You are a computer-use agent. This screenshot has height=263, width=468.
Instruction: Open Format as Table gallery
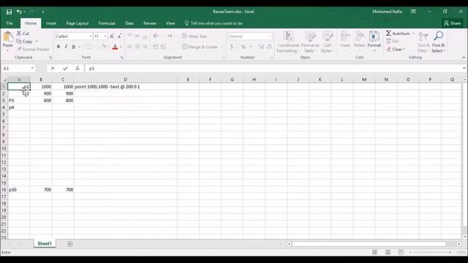pos(310,42)
